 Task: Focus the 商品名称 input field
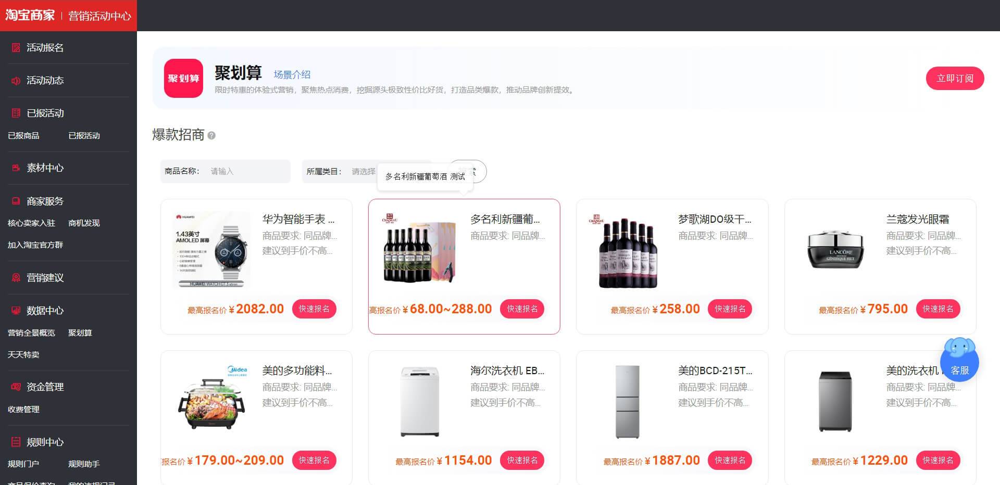tap(246, 172)
